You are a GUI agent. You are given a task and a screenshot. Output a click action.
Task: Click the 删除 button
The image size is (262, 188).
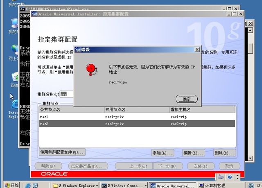click(x=225, y=153)
